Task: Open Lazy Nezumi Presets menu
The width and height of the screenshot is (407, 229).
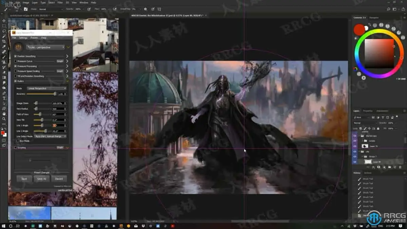Action: 34,38
